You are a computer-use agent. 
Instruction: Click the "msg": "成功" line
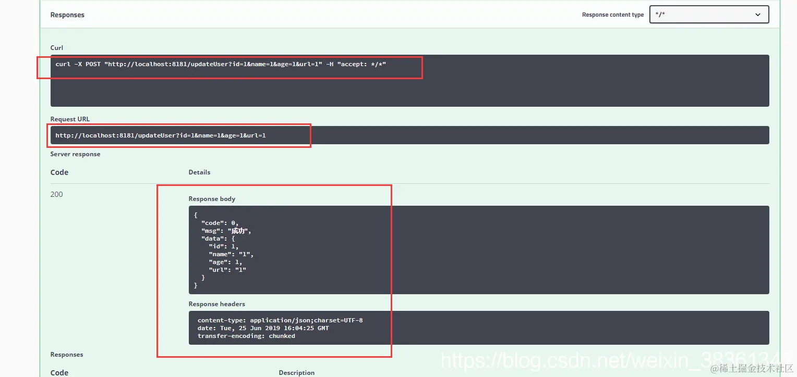click(226, 231)
